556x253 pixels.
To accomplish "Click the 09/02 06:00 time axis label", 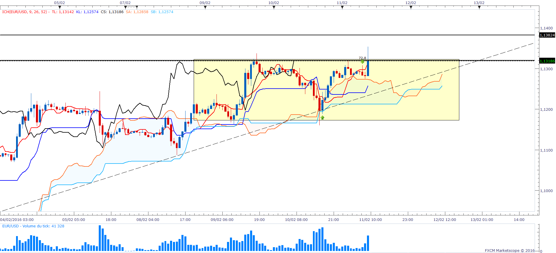I will pos(222,220).
